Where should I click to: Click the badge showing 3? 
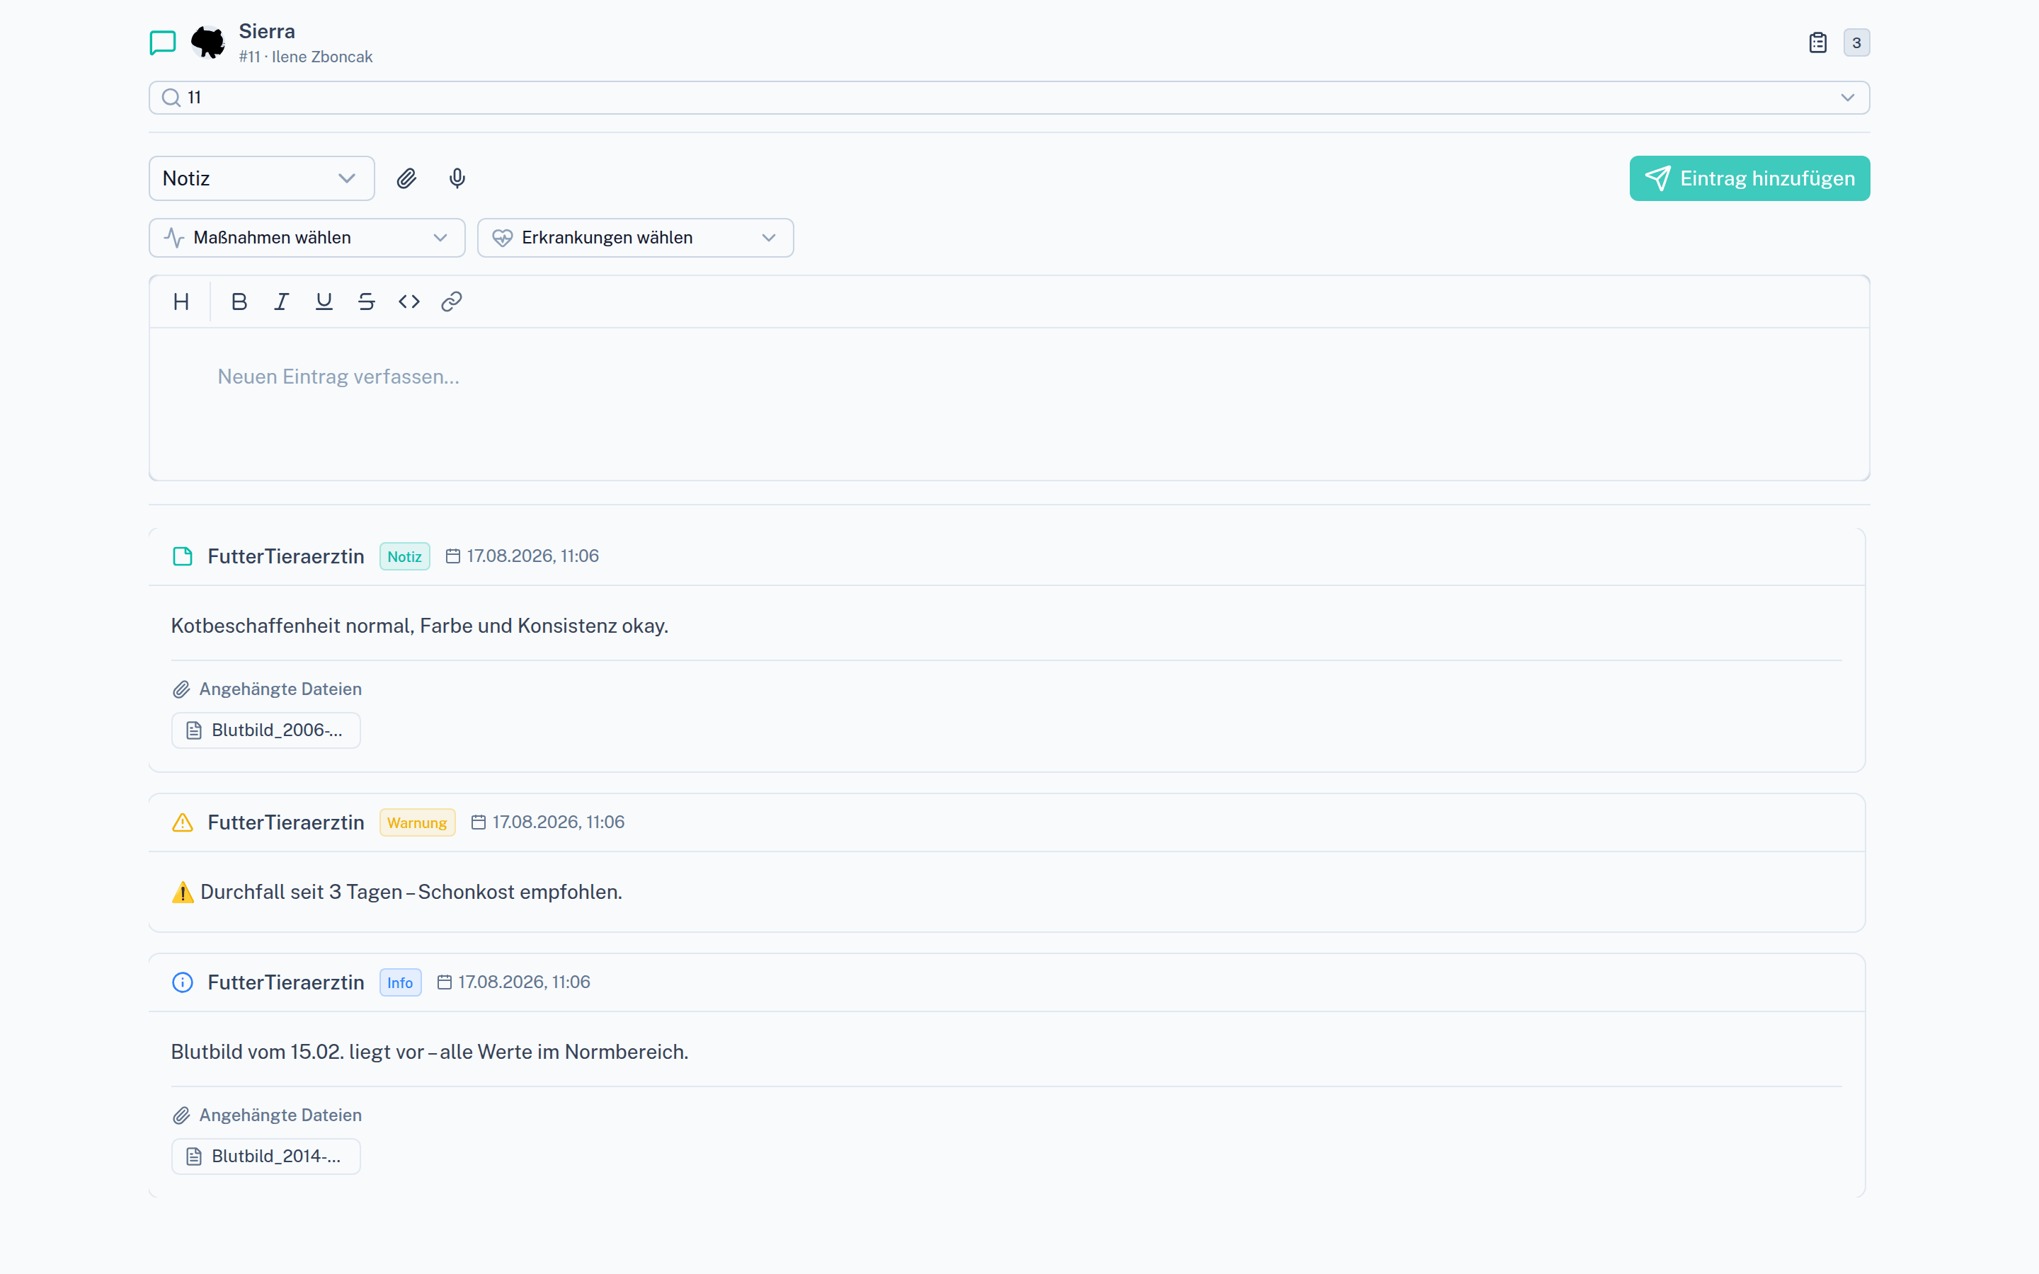(x=1856, y=42)
